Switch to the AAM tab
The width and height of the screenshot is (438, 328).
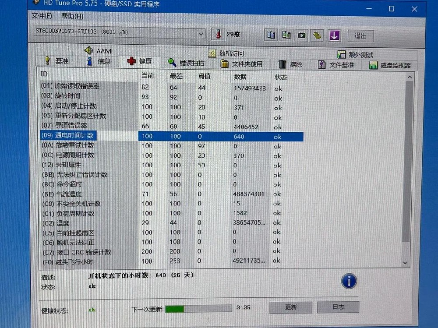point(98,51)
